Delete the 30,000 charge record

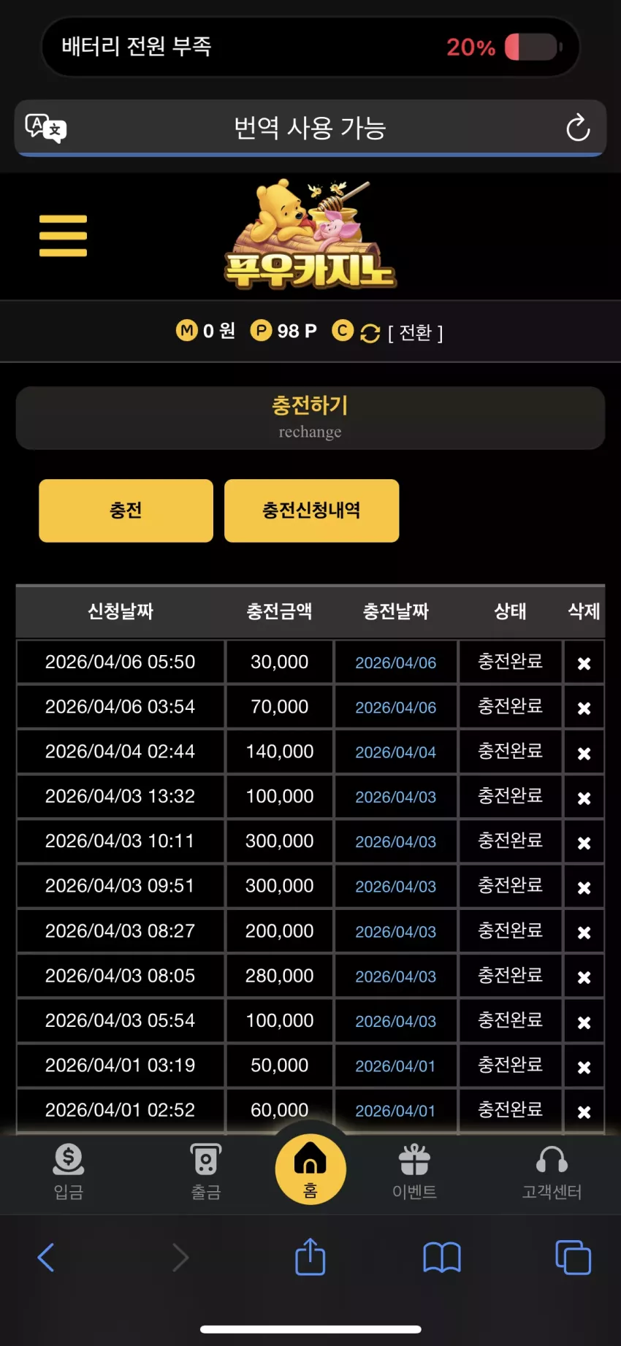click(584, 663)
